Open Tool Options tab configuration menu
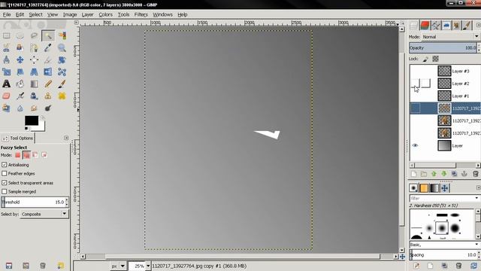This screenshot has width=481, height=271. point(66,138)
